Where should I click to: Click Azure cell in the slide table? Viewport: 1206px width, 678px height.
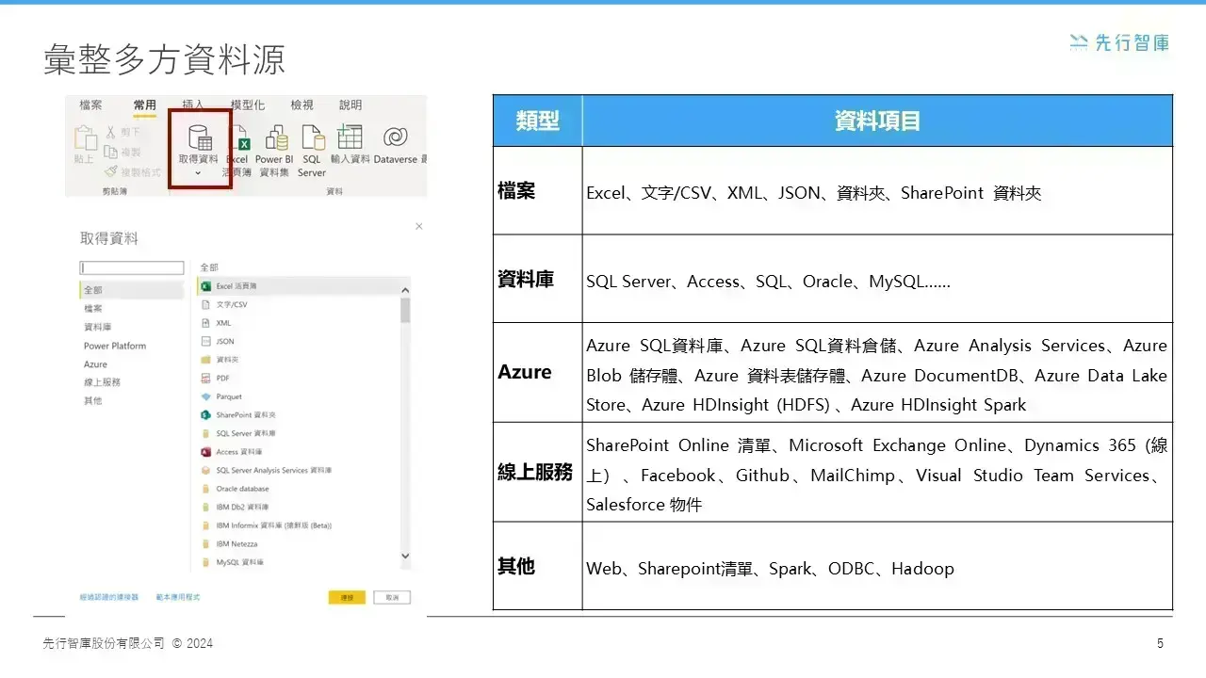[538, 372]
